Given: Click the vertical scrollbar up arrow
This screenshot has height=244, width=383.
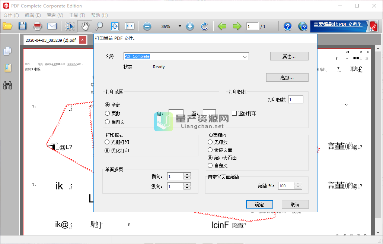Looking at the screenshot, I should click(x=378, y=49).
